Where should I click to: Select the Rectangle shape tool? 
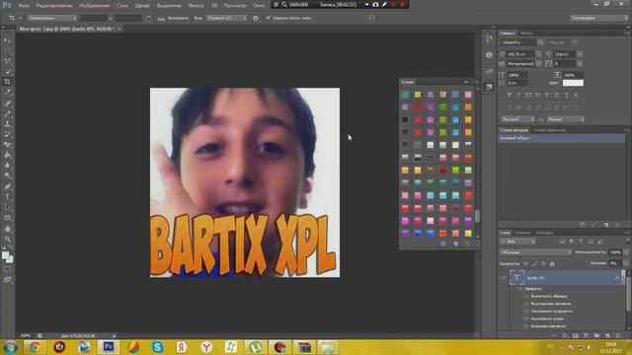click(7, 218)
